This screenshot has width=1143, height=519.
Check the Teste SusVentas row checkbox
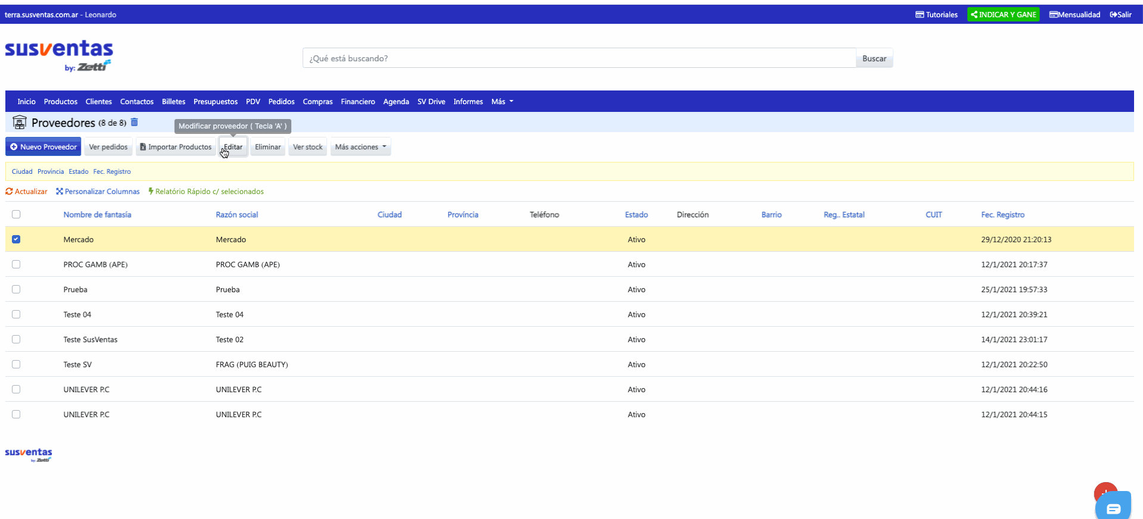16,339
